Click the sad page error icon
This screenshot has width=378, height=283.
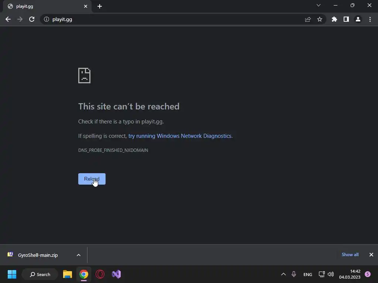85,76
